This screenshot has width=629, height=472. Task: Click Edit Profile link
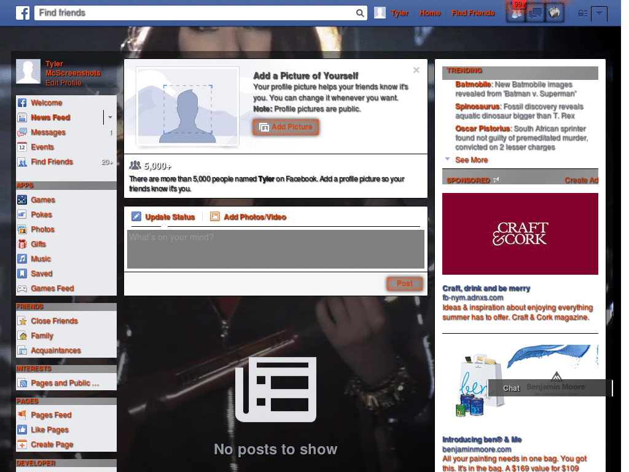coord(63,83)
